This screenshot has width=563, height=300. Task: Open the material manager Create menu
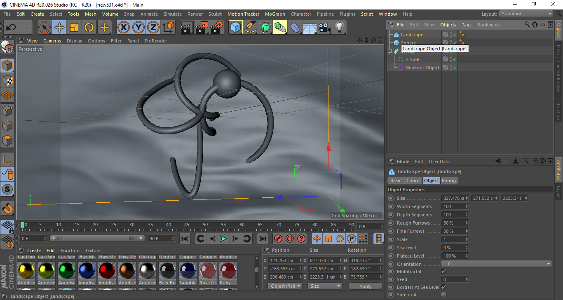click(34, 251)
